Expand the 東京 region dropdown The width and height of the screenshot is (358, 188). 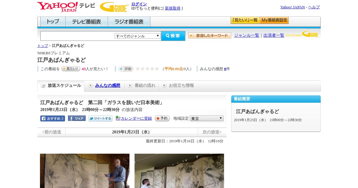coord(206,118)
